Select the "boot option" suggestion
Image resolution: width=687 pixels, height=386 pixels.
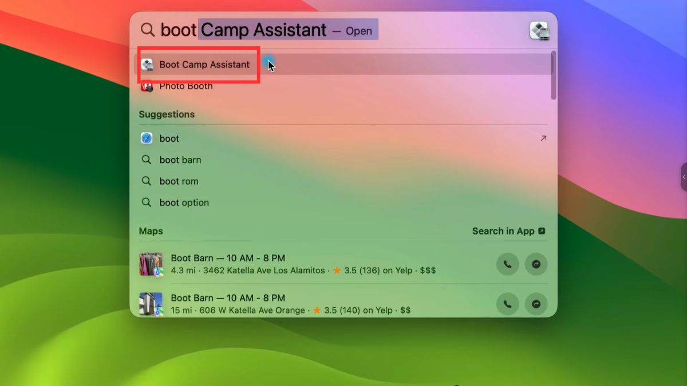(342, 202)
